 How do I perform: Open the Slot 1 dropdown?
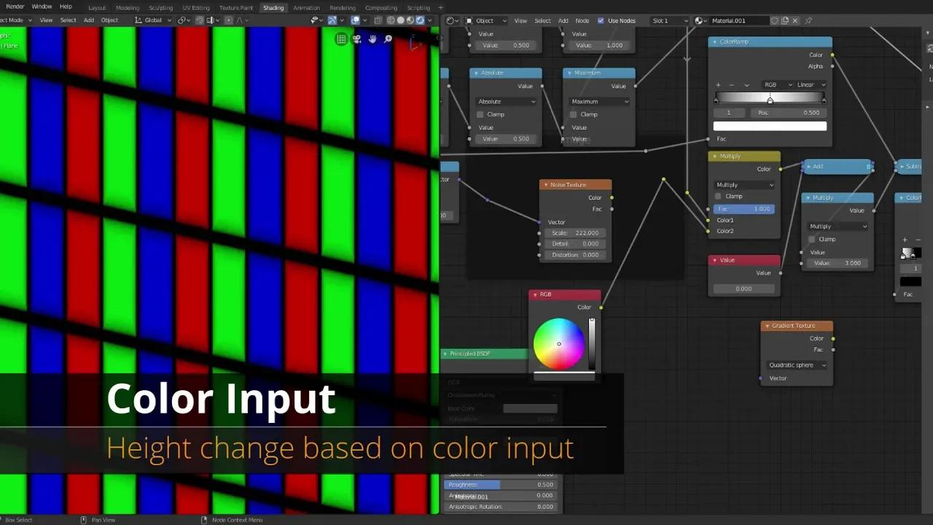668,20
